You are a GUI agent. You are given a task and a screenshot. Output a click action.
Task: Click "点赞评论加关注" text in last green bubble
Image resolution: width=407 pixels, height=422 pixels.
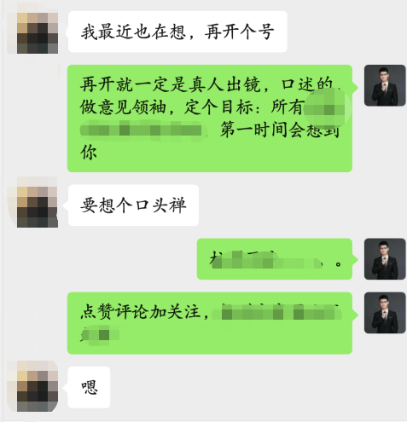pos(141,311)
